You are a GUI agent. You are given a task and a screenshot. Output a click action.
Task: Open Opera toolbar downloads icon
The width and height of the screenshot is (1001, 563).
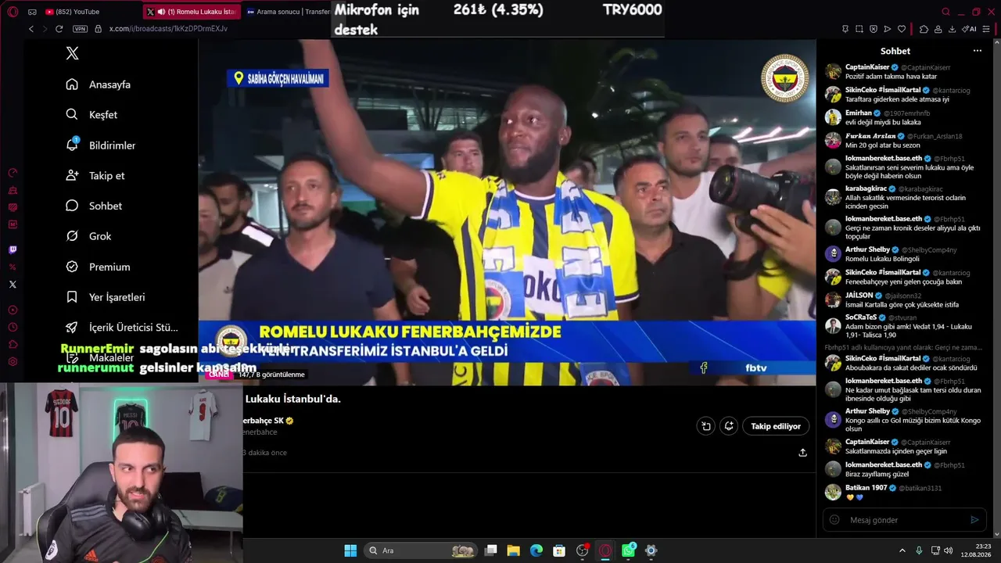click(952, 29)
